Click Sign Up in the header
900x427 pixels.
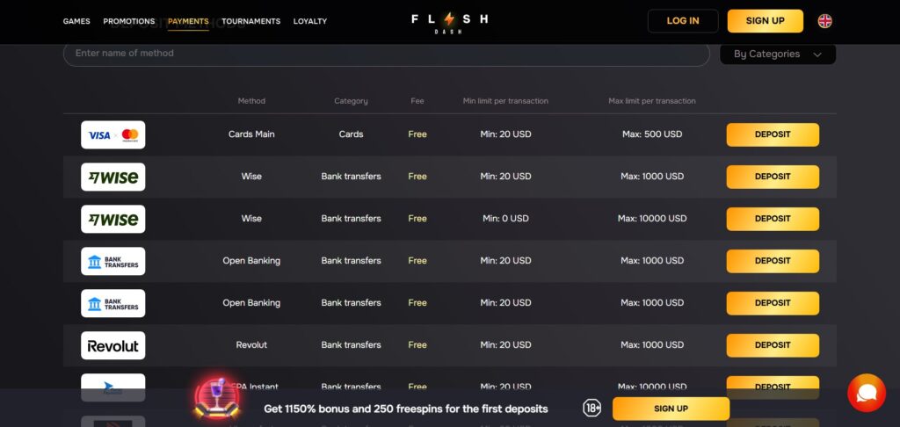click(x=765, y=21)
